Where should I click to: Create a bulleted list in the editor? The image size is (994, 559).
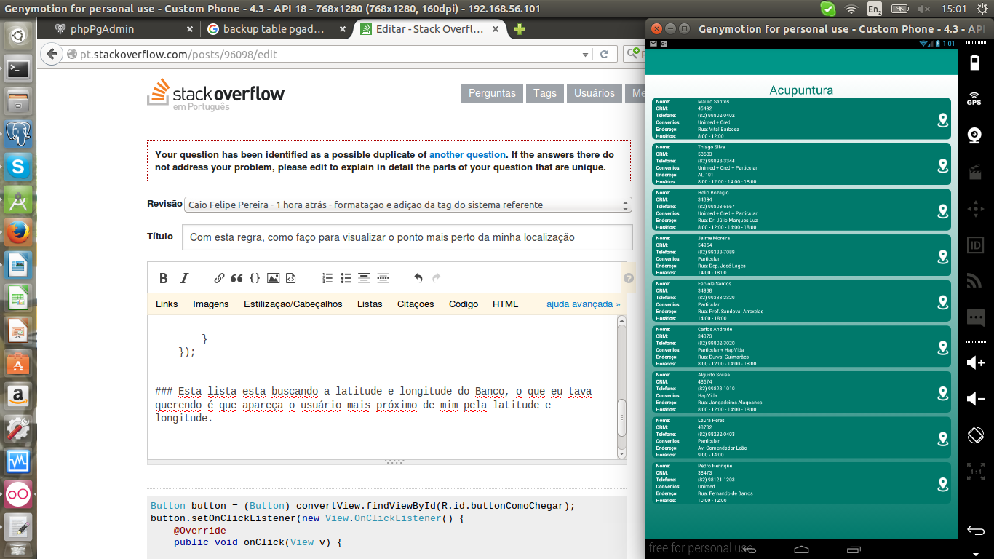pos(346,278)
